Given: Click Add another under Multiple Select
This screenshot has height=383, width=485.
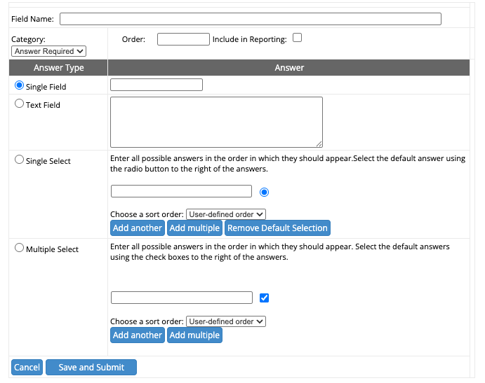Looking at the screenshot, I should pyautogui.click(x=138, y=335).
